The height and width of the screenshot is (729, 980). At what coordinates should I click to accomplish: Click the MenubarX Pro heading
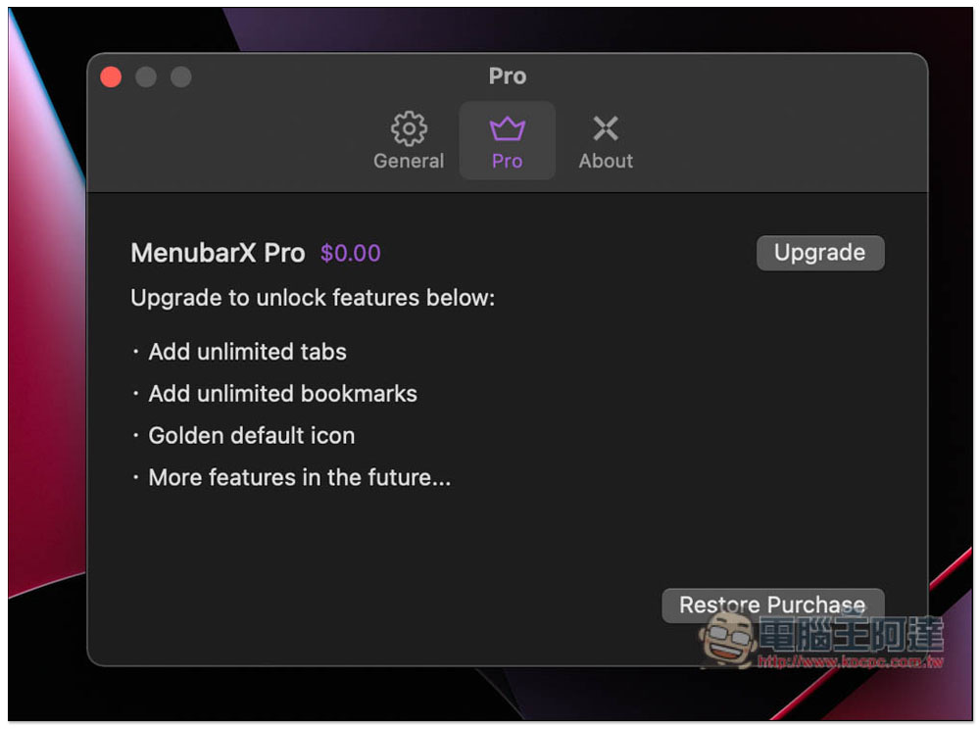tap(218, 253)
